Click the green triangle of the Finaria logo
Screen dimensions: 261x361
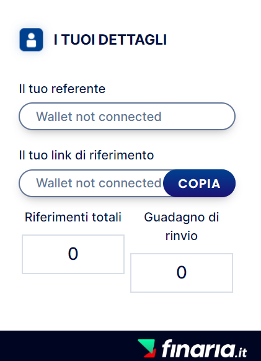click(x=146, y=344)
